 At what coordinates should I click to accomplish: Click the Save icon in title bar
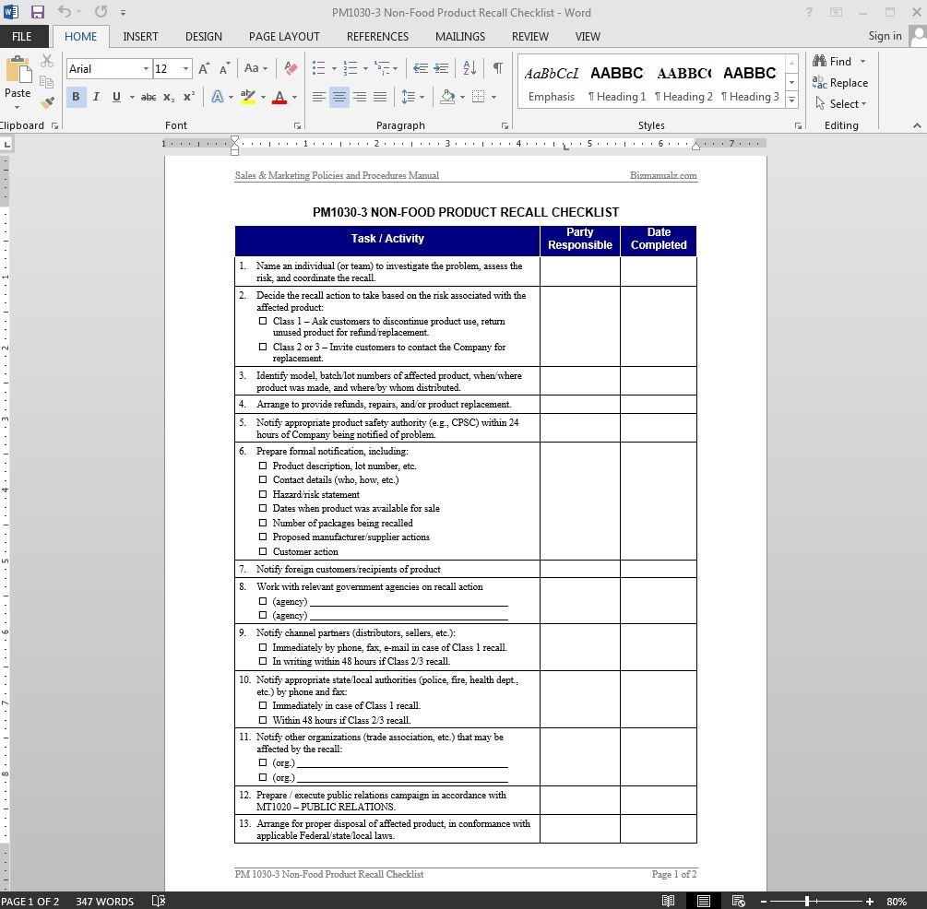click(x=38, y=13)
